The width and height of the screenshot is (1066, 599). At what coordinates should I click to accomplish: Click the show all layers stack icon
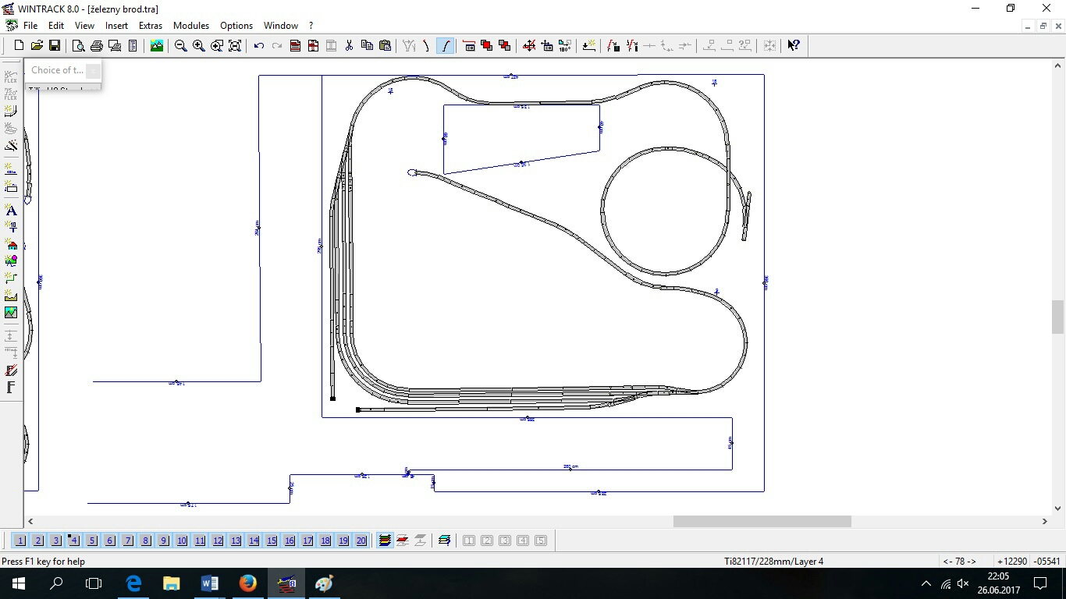point(385,541)
